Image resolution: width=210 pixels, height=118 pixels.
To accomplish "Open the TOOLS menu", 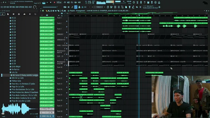I will tap(26, 7).
